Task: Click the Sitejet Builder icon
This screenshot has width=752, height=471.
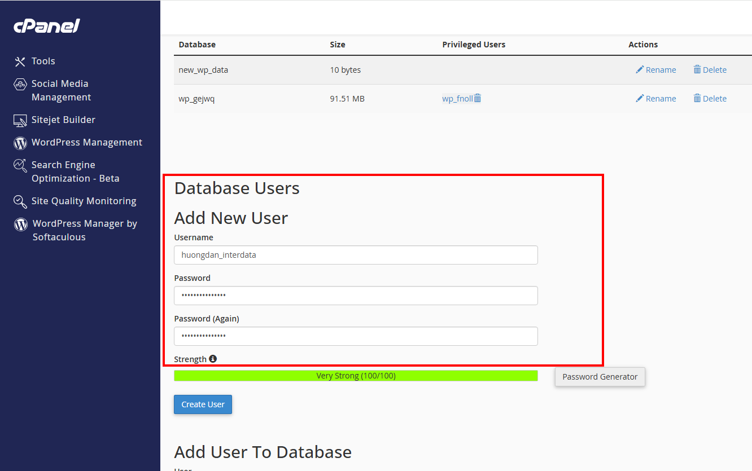Action: click(x=20, y=120)
